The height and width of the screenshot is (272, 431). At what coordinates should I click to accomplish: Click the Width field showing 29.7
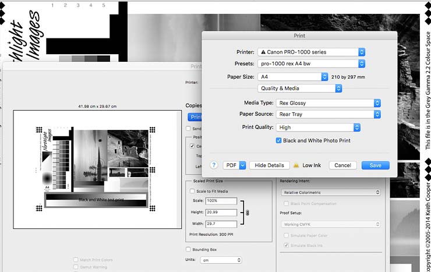(221, 224)
